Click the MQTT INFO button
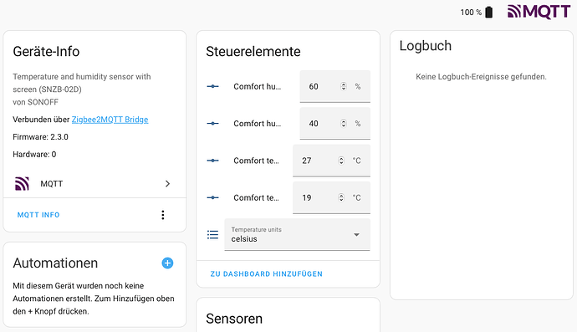 (x=38, y=215)
